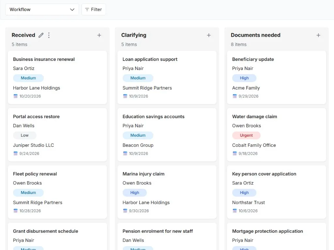Click the calendar icon beside 10/6/2026

pyautogui.click(x=235, y=211)
